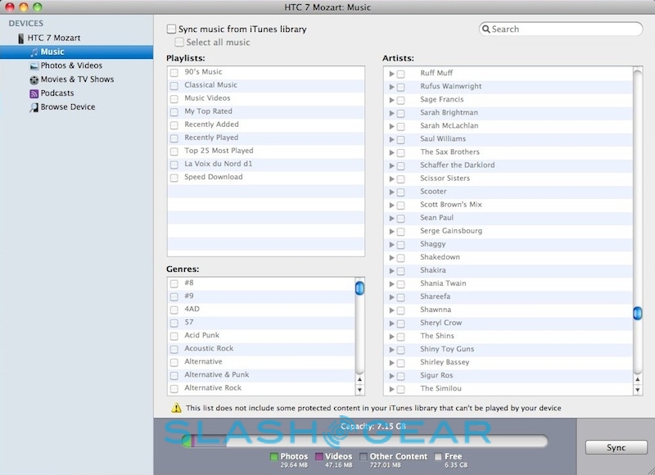Expand the Sigur Ros artist row
This screenshot has width=655, height=475.
392,375
